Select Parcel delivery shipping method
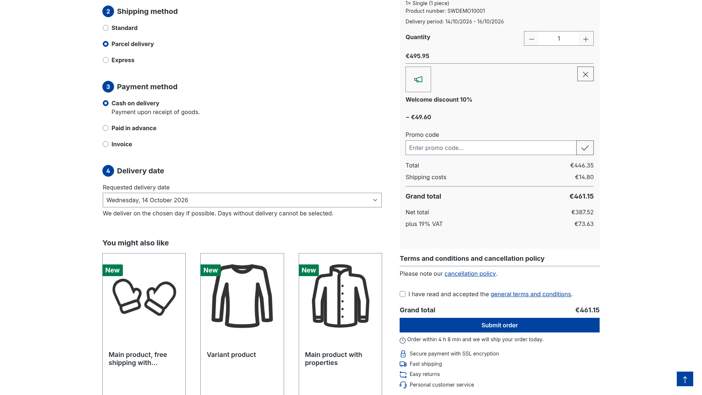The width and height of the screenshot is (702, 395). pos(106,44)
